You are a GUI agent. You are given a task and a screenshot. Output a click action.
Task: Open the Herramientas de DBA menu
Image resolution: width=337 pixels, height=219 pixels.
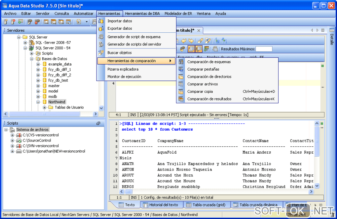[142, 14]
